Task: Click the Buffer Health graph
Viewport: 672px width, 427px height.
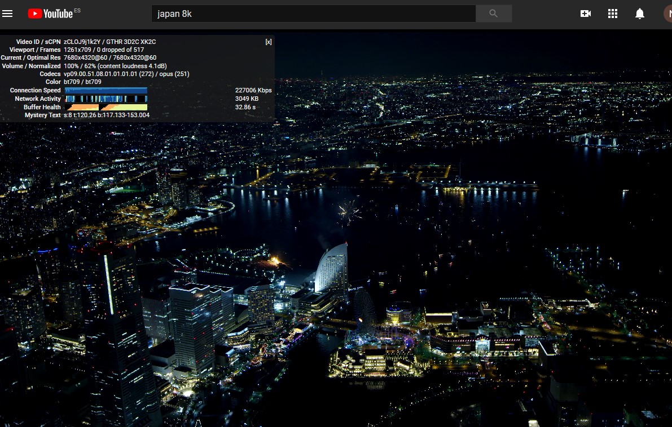Action: (106, 107)
